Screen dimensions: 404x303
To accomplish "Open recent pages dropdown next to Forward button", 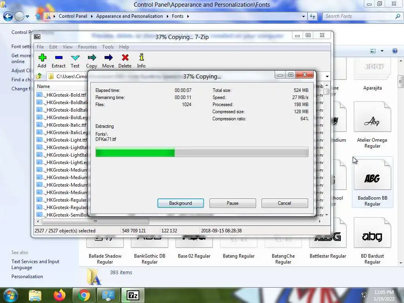I will tap(27, 16).
